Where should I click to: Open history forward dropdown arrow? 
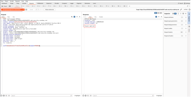[x=43, y=10]
